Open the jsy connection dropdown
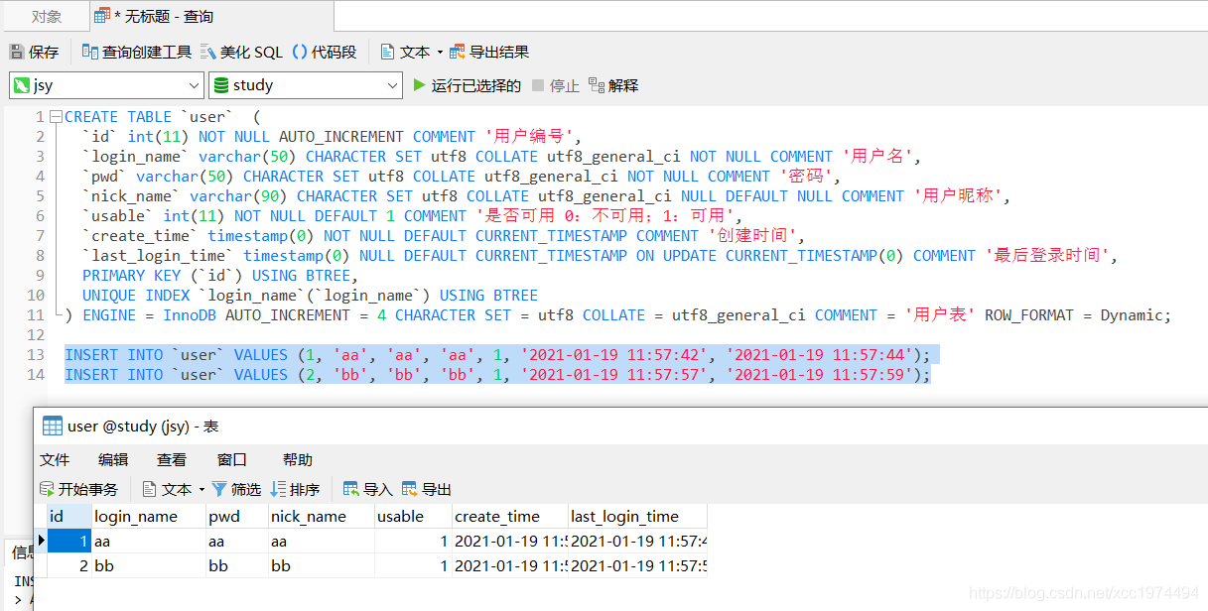Screen dimensions: 1208x611 [x=106, y=85]
